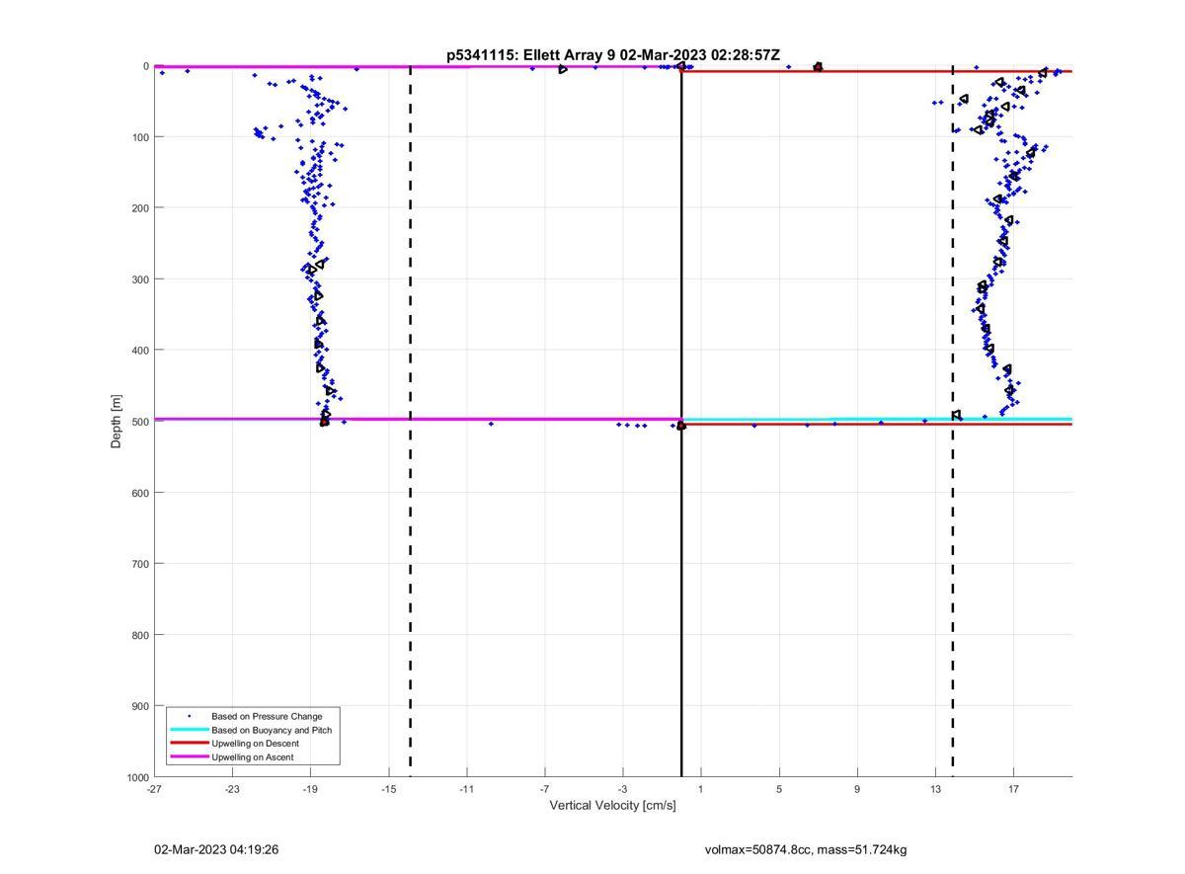Click the red descent line at top right
This screenshot has width=1185, height=874.
point(877,71)
